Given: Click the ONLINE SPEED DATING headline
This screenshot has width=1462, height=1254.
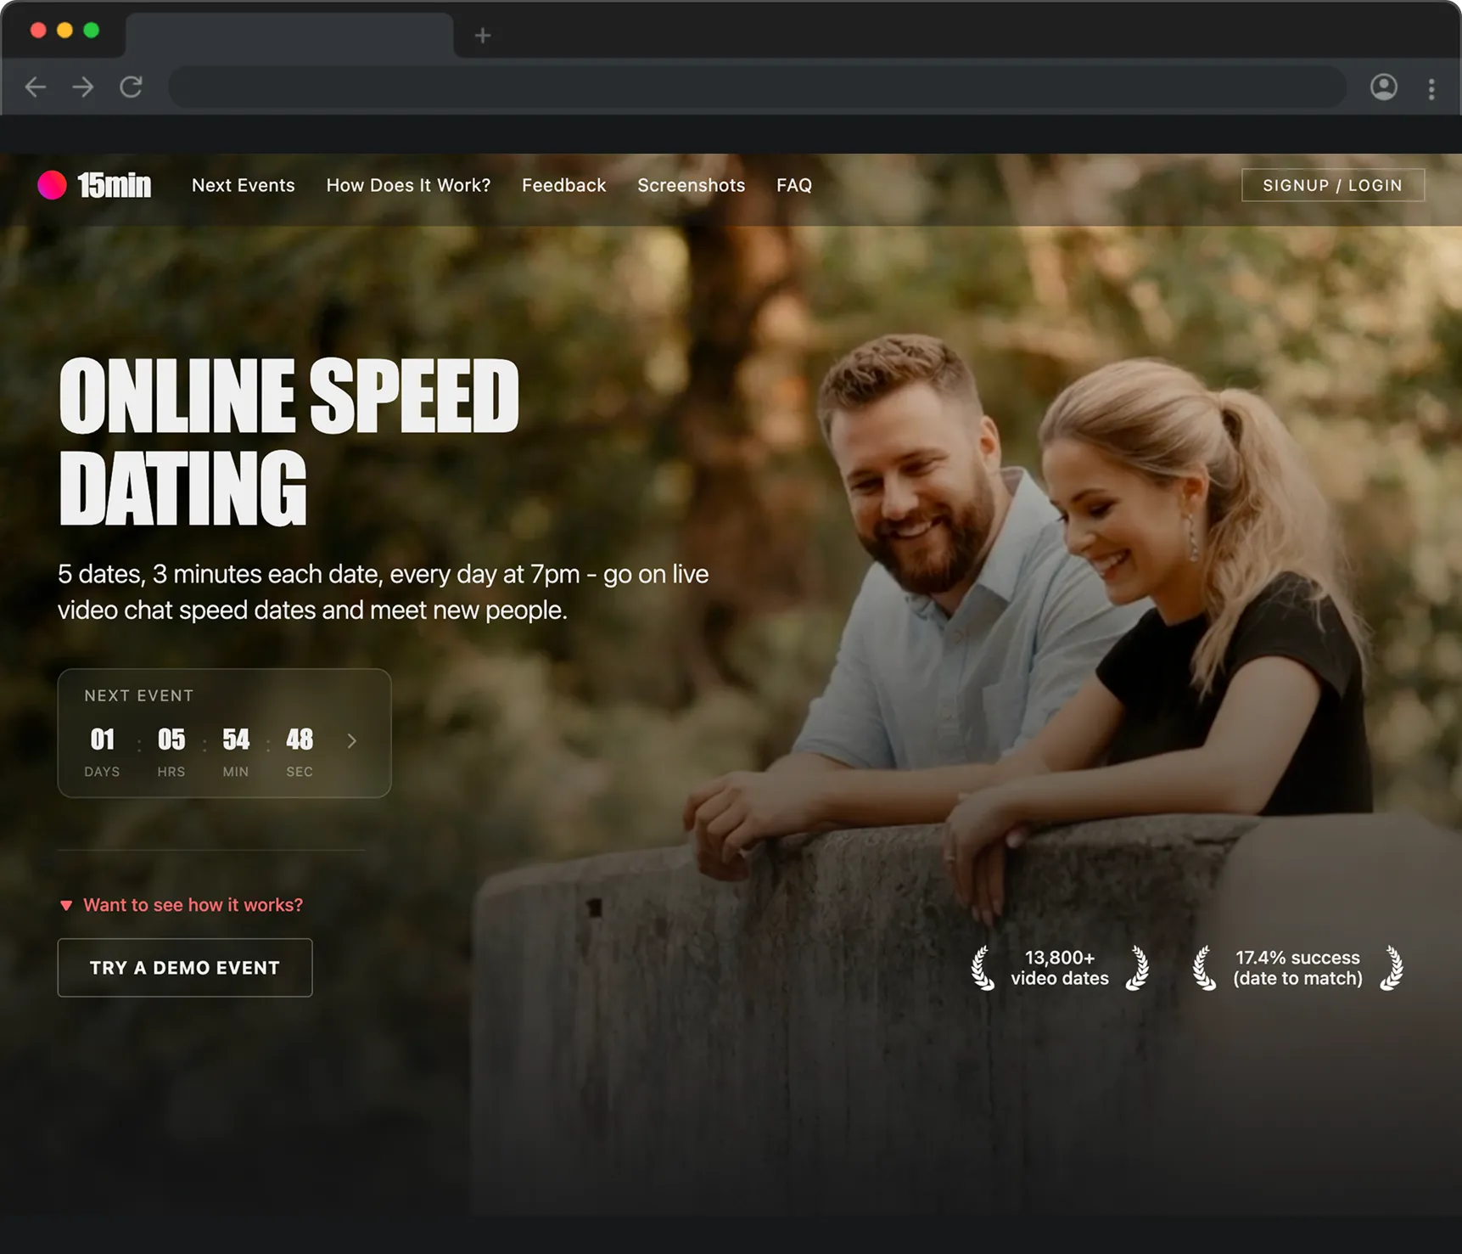Looking at the screenshot, I should 288,441.
